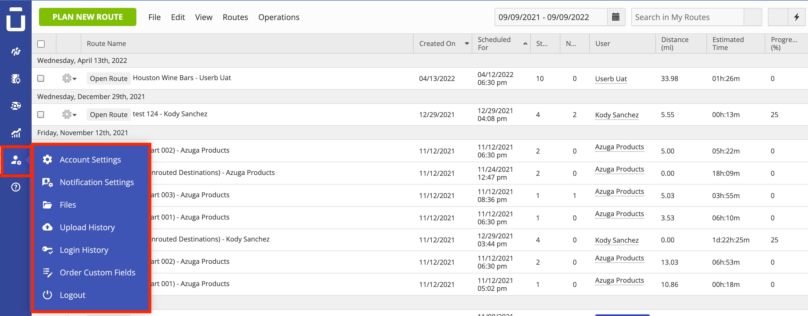Click the Order Custom Fields list icon
This screenshot has width=808, height=316.
(47, 273)
